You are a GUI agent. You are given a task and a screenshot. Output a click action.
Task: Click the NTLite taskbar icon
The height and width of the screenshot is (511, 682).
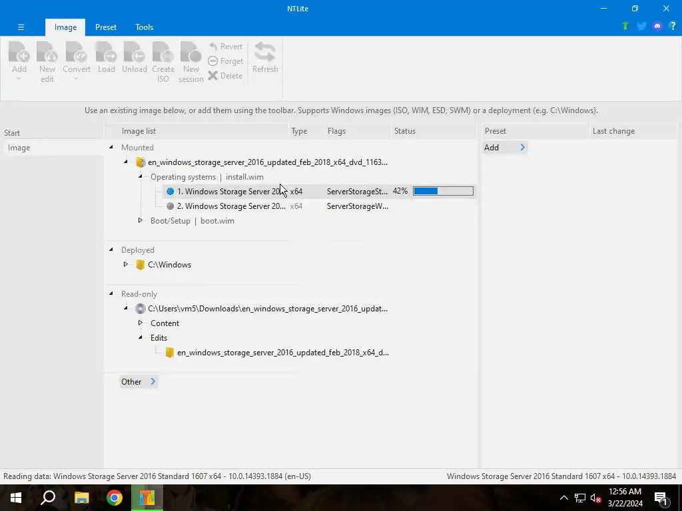click(x=147, y=498)
